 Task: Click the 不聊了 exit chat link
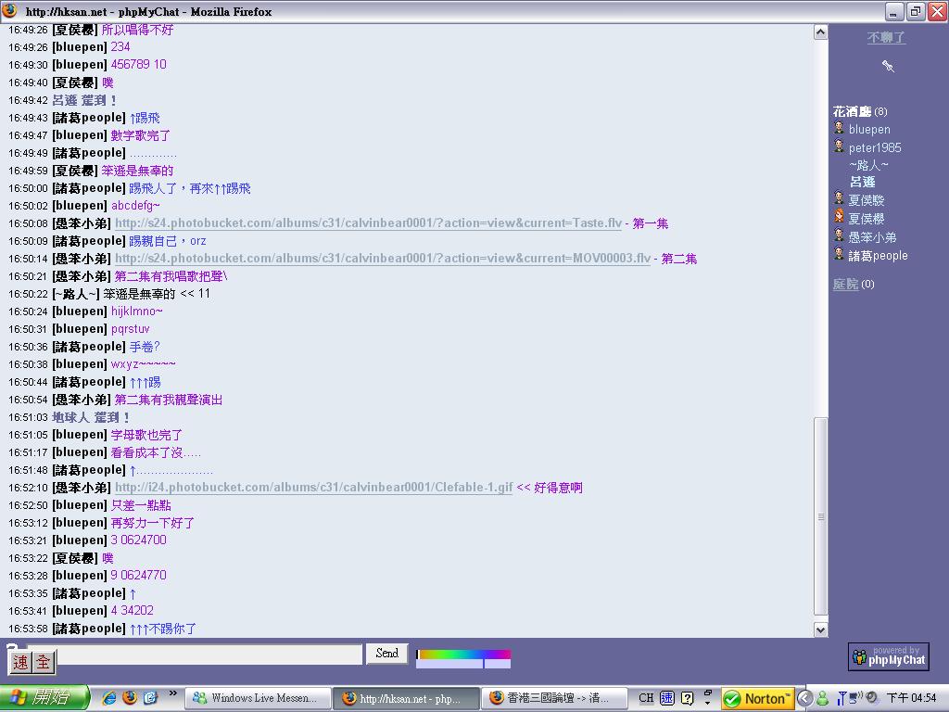(886, 38)
